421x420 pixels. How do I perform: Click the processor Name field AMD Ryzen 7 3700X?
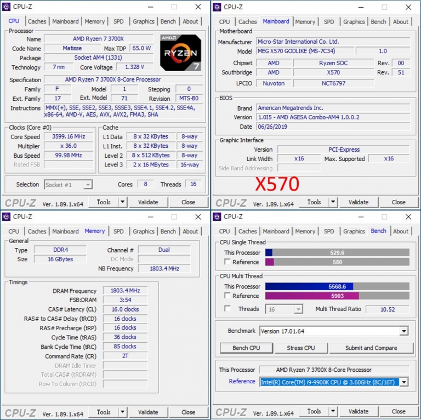point(98,39)
